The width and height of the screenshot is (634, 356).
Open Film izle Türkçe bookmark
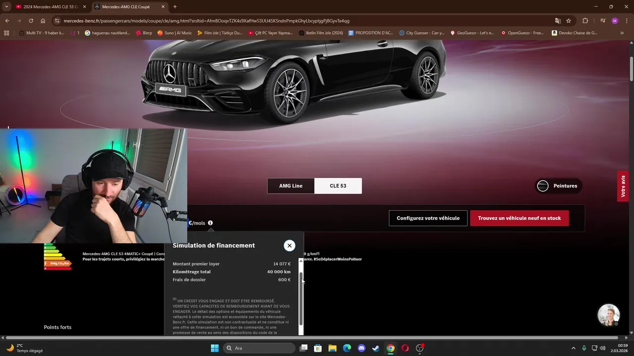tap(219, 33)
